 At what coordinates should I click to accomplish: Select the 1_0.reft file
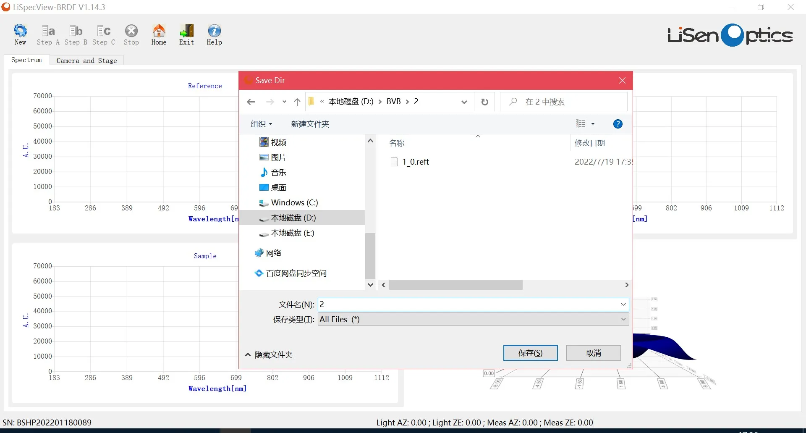click(x=415, y=162)
